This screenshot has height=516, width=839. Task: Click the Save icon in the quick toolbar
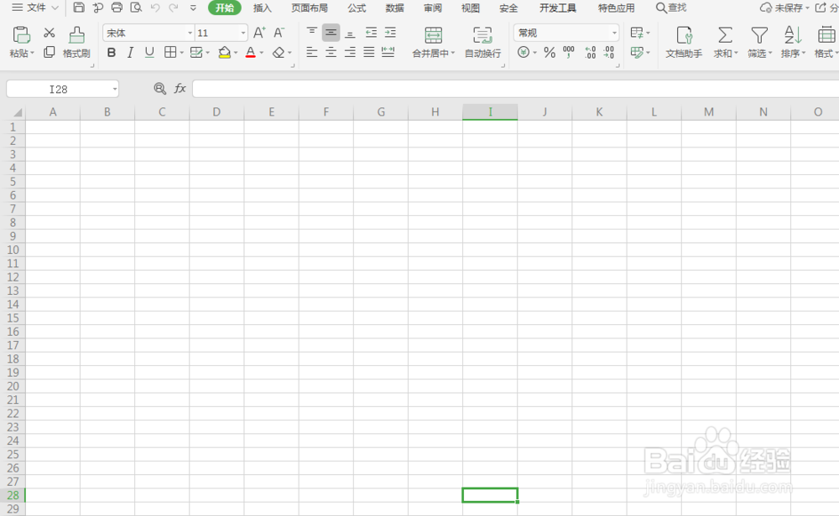coord(79,8)
